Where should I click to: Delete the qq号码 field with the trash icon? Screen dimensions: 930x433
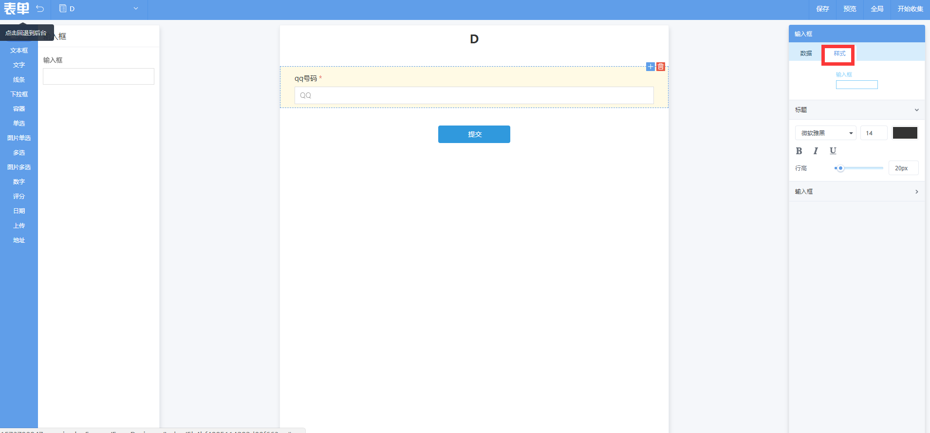pyautogui.click(x=661, y=67)
